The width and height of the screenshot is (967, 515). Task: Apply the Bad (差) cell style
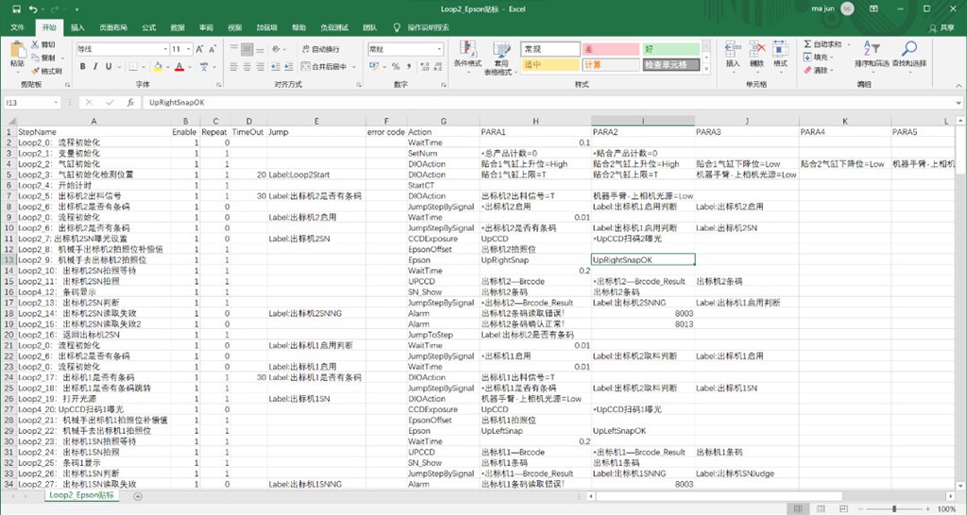click(611, 49)
